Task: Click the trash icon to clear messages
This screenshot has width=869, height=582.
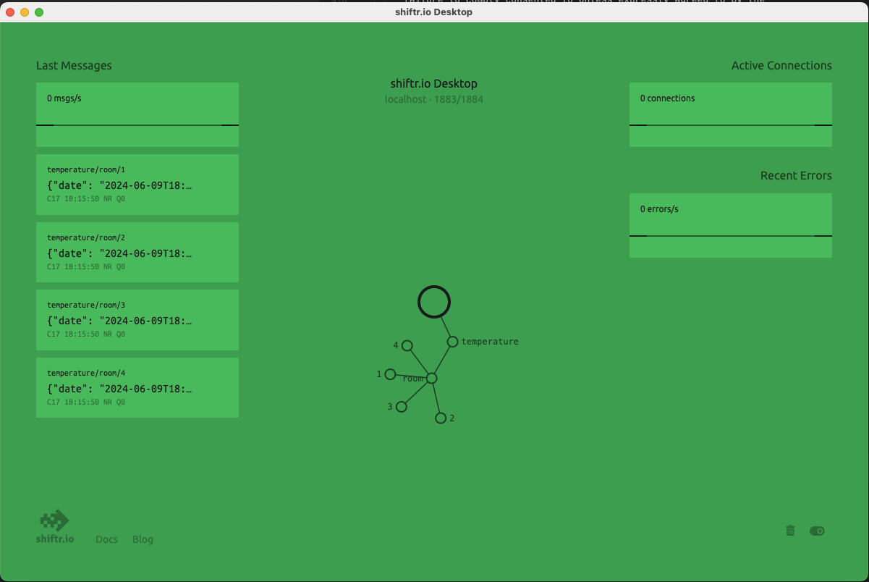Action: point(789,531)
